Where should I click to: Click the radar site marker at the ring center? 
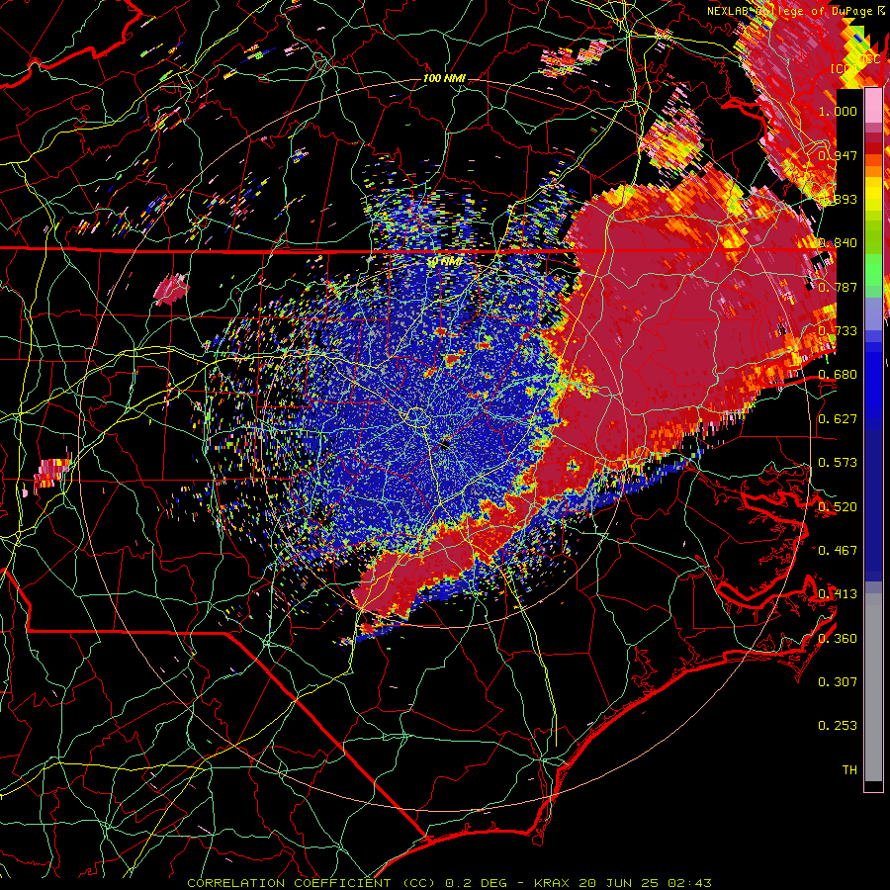445,444
